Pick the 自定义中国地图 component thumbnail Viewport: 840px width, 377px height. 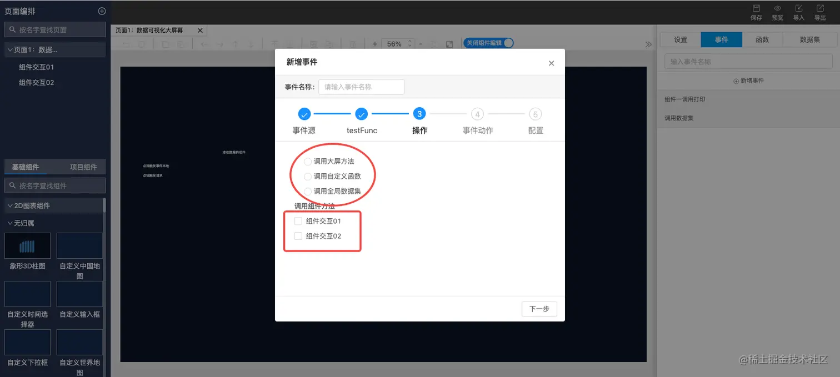pyautogui.click(x=79, y=245)
